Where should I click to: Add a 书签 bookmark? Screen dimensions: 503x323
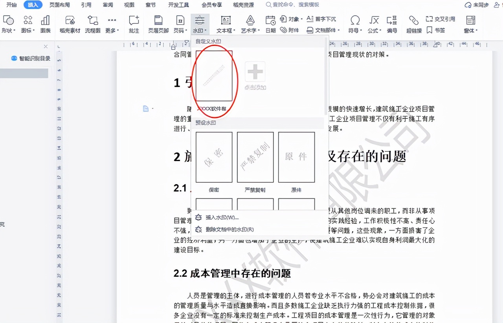[x=436, y=30]
